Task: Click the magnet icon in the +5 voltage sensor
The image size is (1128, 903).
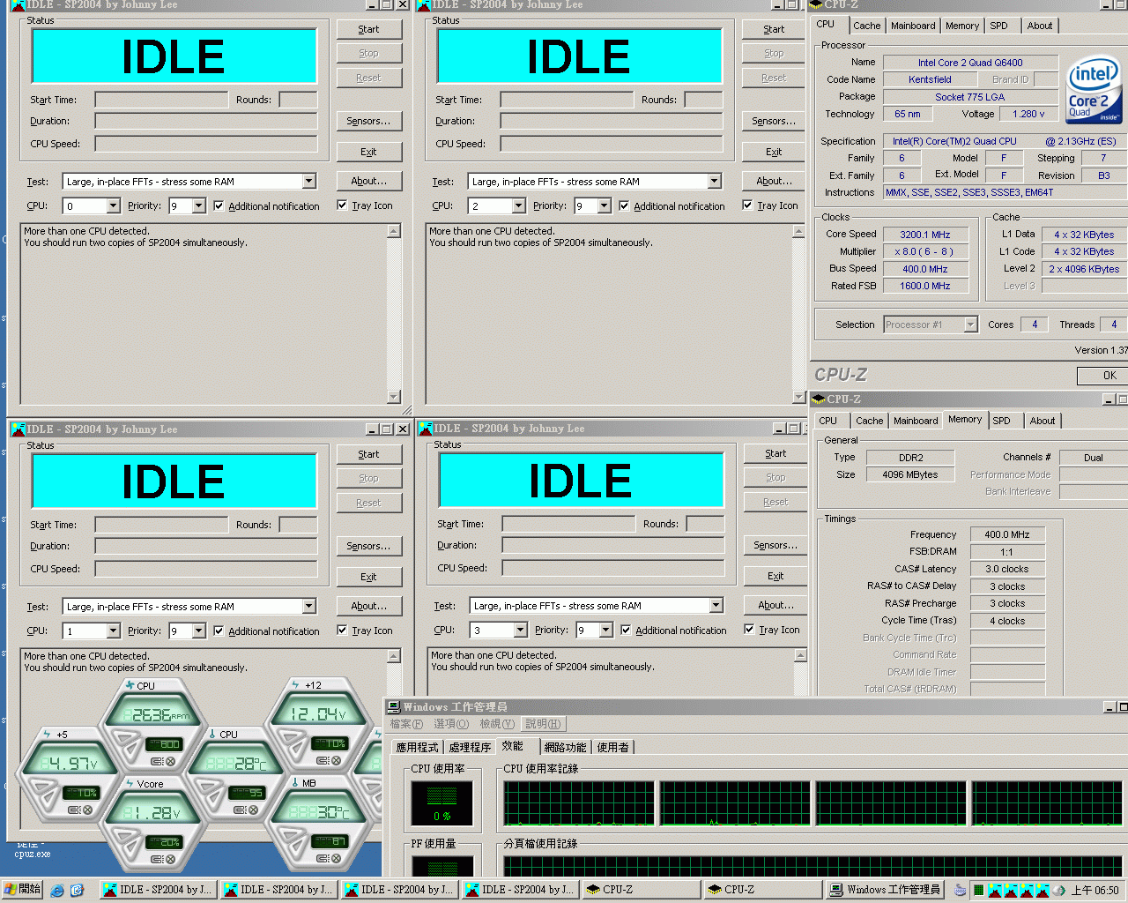Action: pyautogui.click(x=74, y=810)
